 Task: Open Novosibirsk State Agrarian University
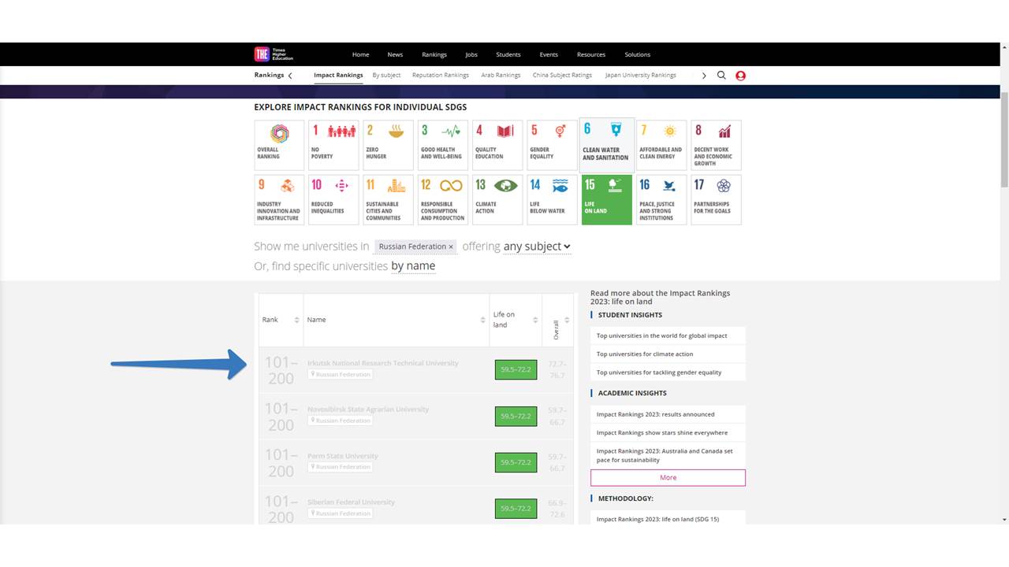(x=368, y=409)
